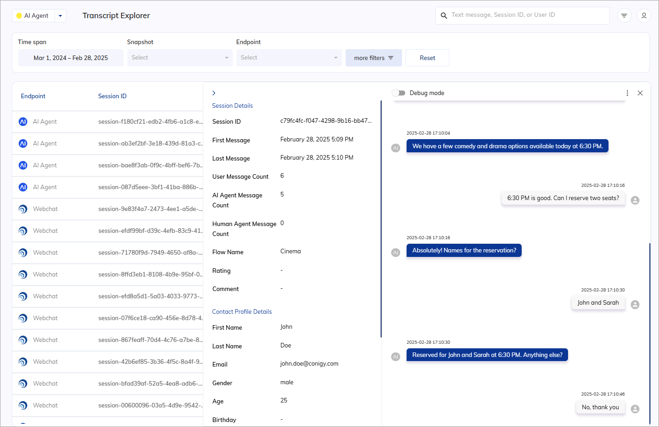The height and width of the screenshot is (427, 659).
Task: Open the user profile icon
Action: point(644,15)
